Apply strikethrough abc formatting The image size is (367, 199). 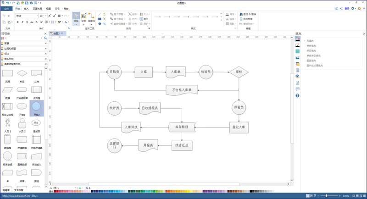[x=32, y=22]
